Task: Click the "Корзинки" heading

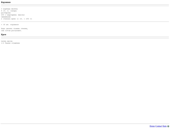Action: [6, 2]
